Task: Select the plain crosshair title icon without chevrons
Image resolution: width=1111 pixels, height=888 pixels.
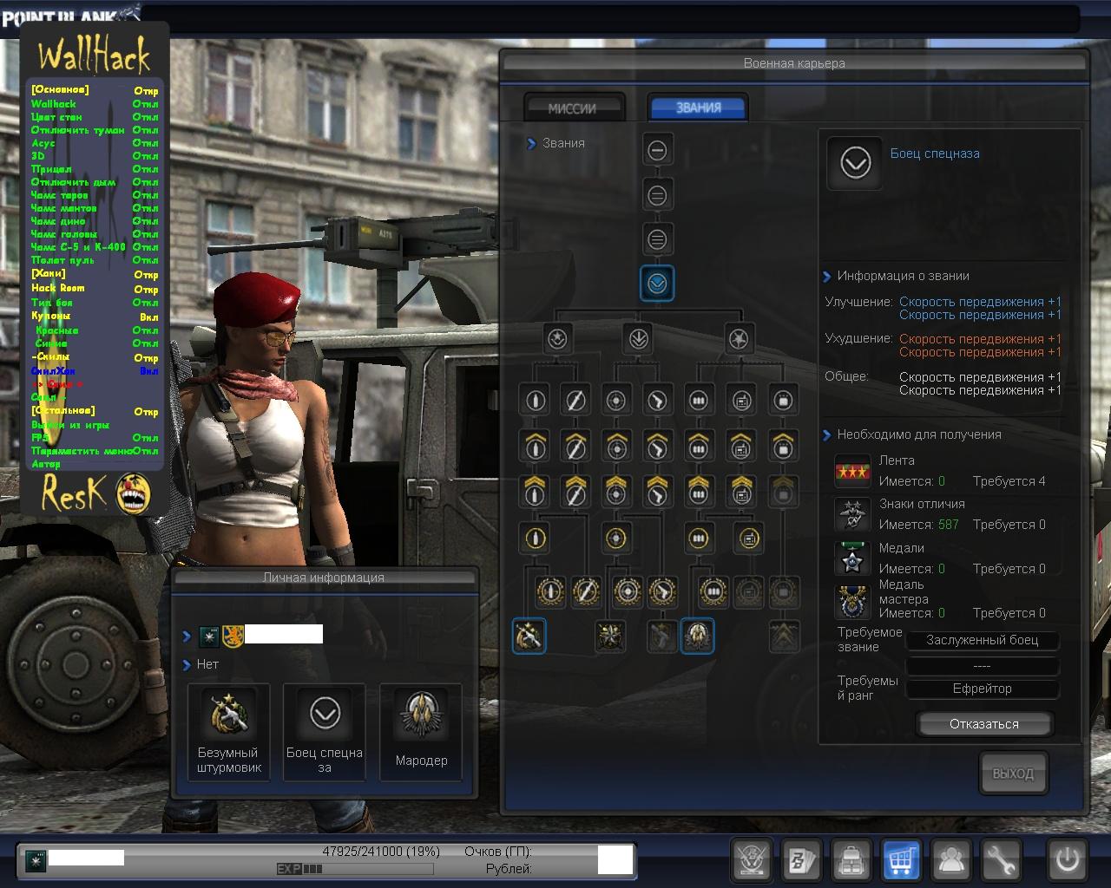Action: pyautogui.click(x=616, y=401)
